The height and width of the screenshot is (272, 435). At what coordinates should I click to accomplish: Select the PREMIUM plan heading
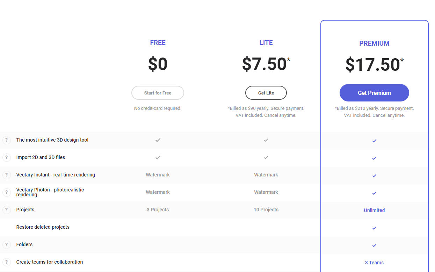374,44
